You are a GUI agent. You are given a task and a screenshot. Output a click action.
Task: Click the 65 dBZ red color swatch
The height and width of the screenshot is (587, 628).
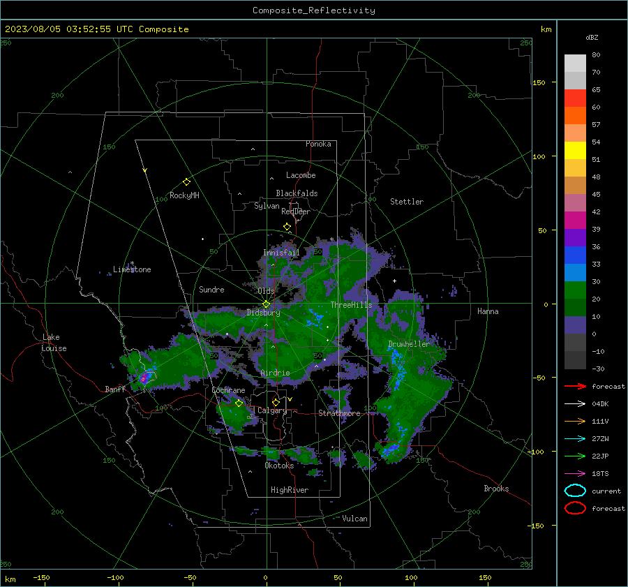click(575, 98)
